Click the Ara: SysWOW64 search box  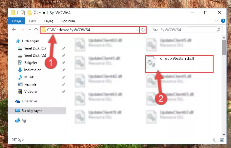186,30
